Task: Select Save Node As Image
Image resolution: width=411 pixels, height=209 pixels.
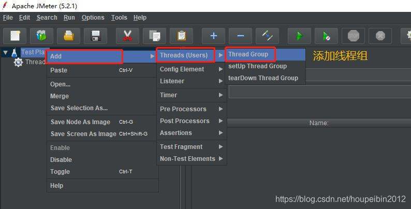Action: (102, 122)
